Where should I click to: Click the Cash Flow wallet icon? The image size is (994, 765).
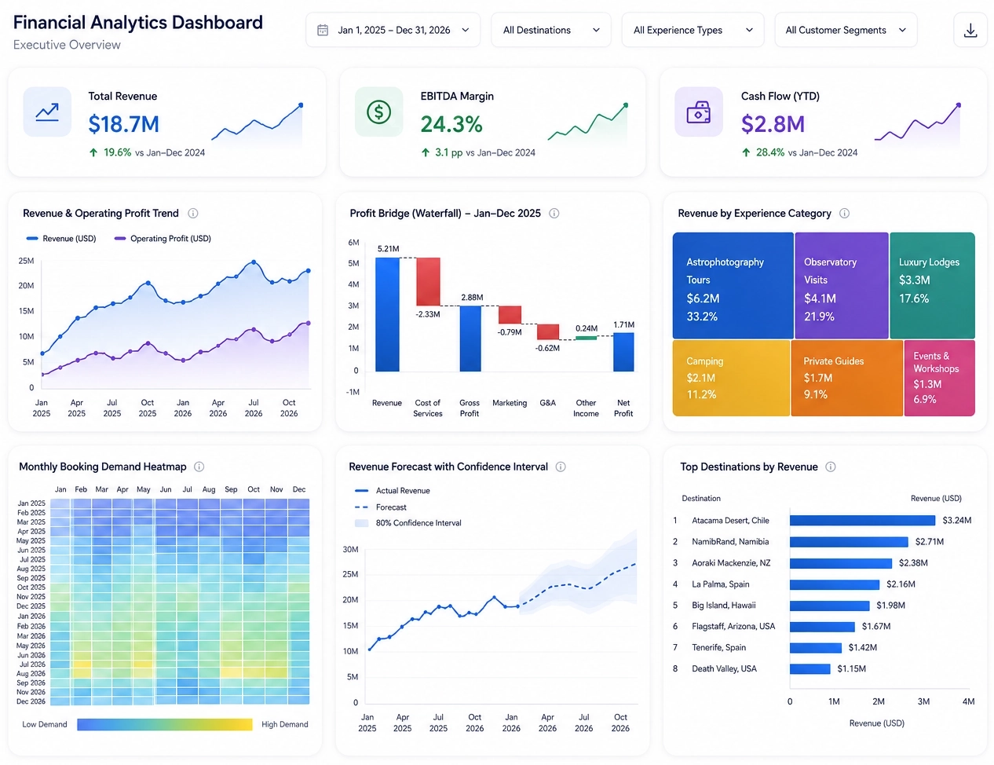tap(699, 112)
